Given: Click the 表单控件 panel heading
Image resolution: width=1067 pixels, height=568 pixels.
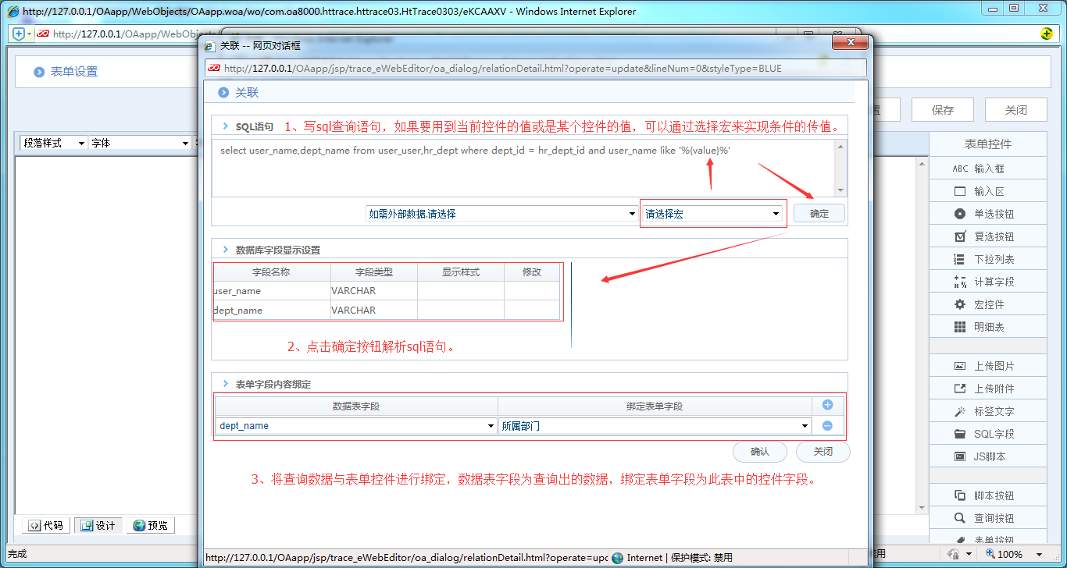Looking at the screenshot, I should (988, 144).
